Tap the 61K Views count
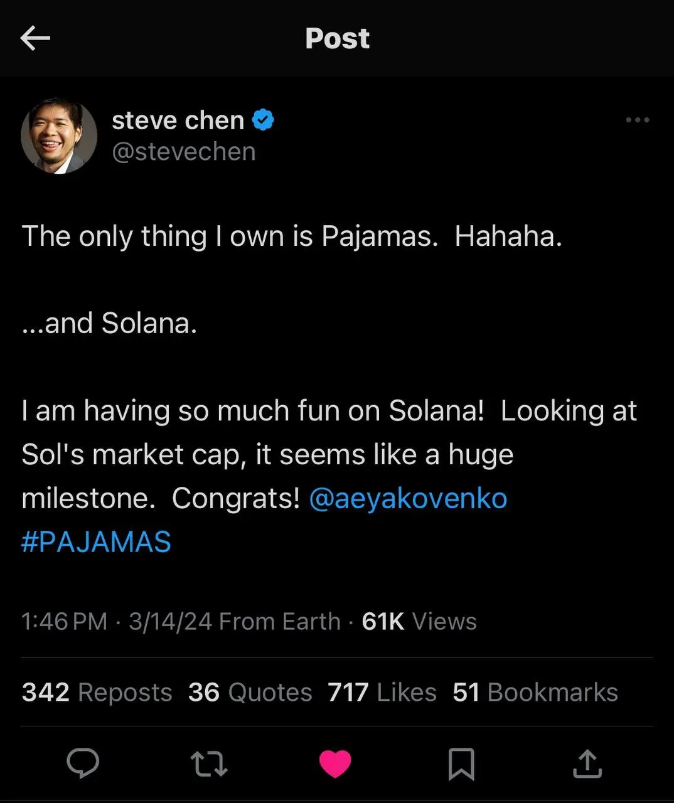 419,622
